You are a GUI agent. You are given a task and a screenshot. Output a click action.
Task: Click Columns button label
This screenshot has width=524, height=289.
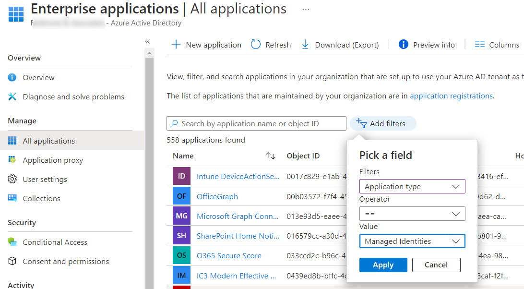pyautogui.click(x=504, y=45)
